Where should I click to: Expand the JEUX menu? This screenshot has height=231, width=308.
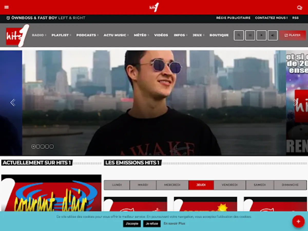(198, 35)
